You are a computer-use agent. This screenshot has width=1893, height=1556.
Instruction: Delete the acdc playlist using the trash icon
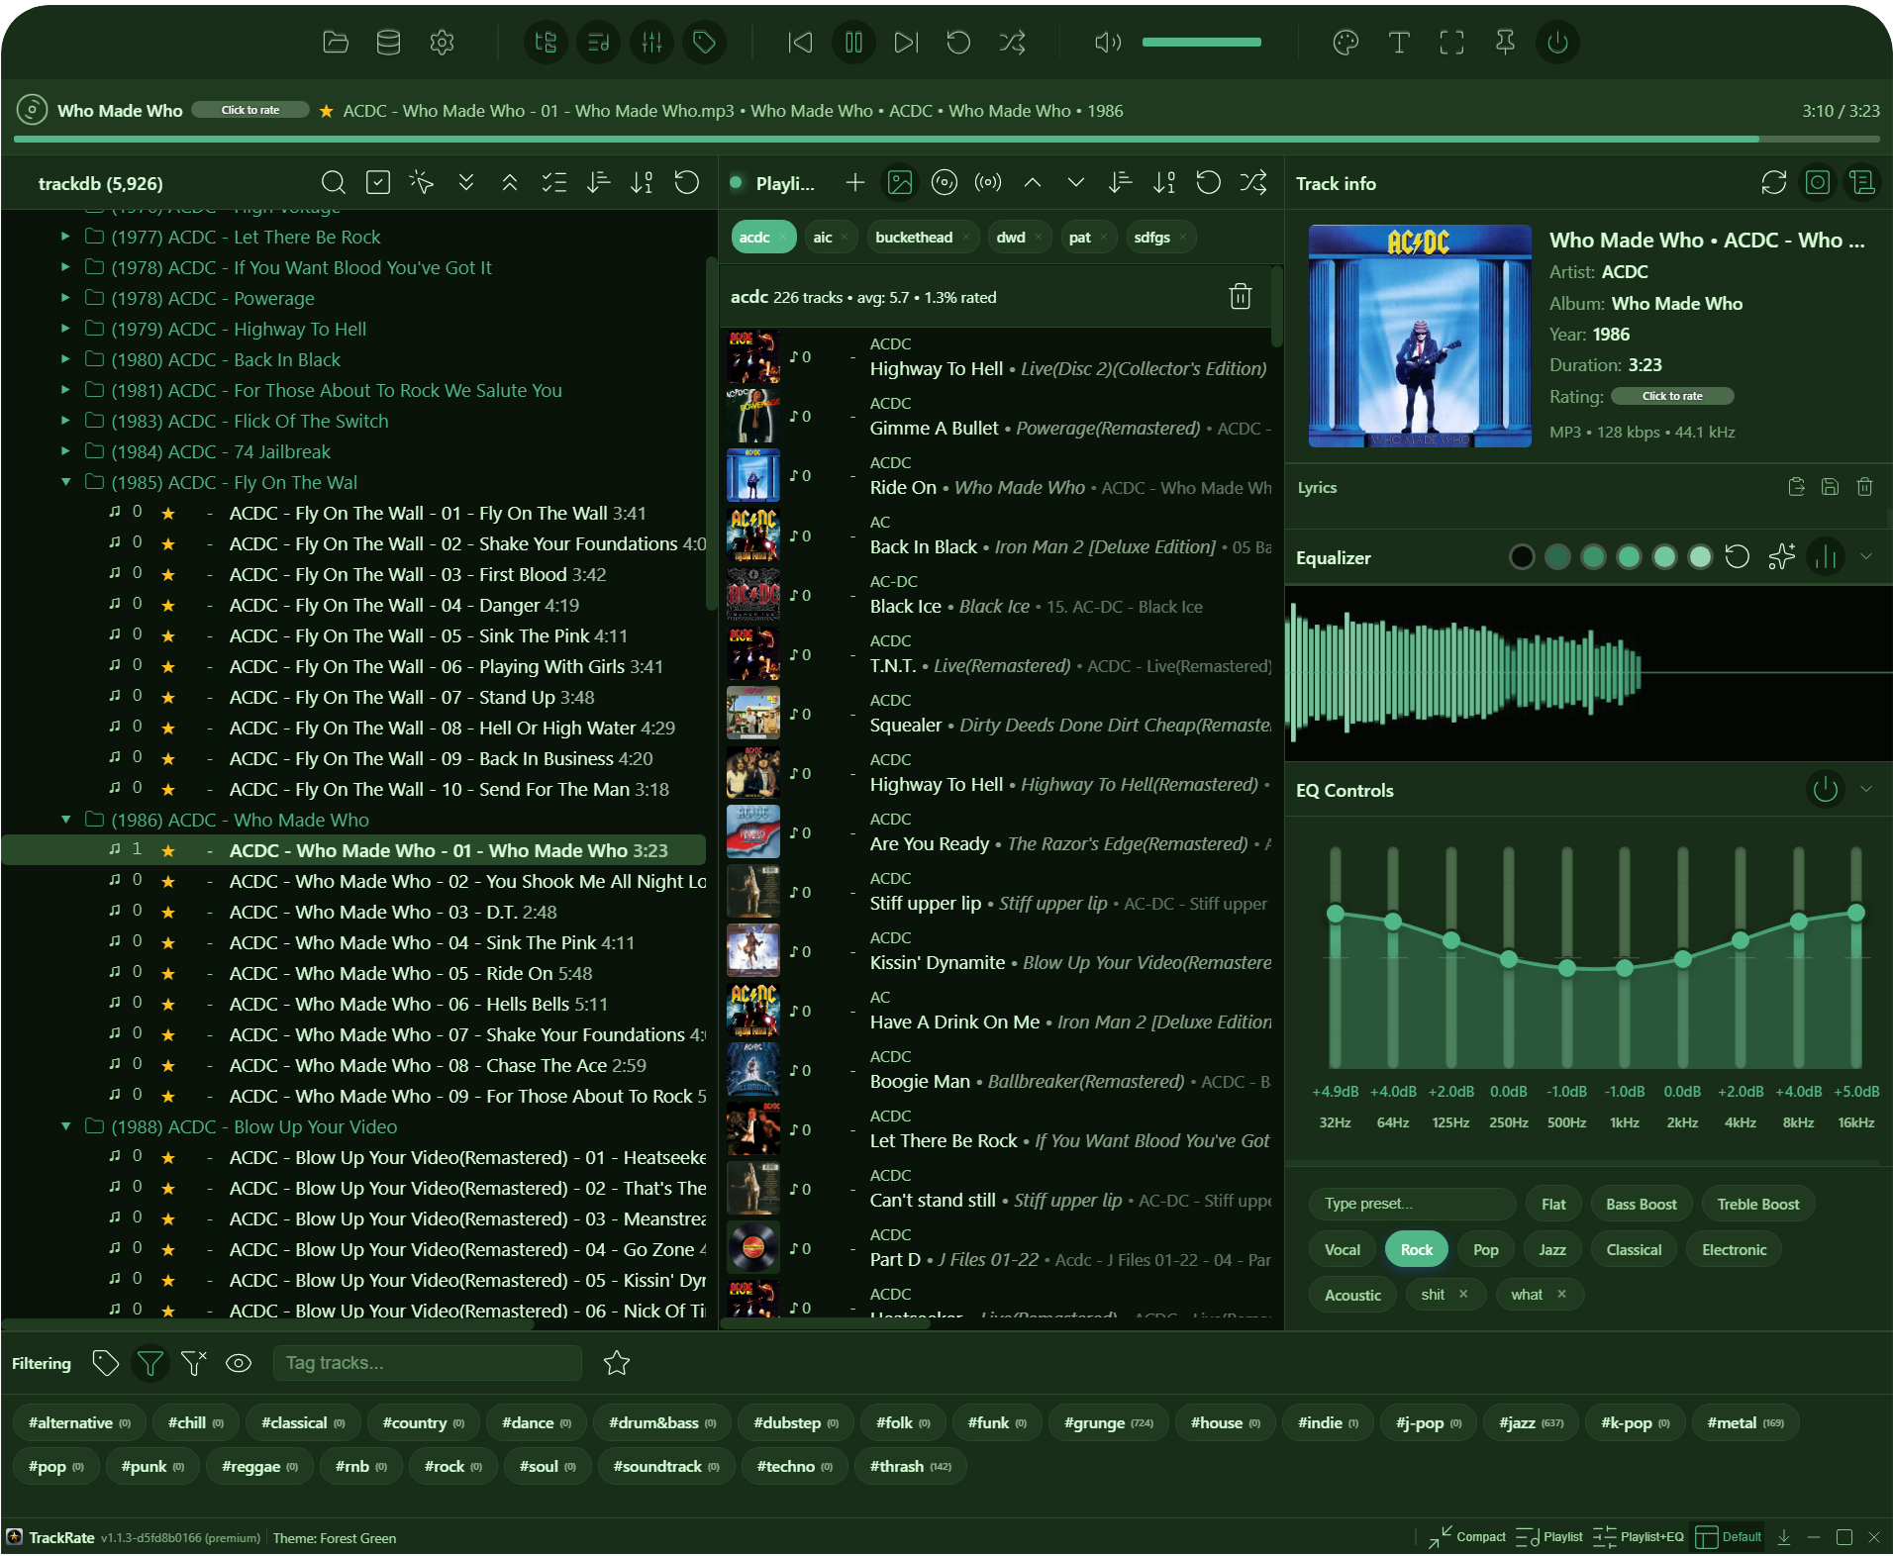pos(1241,296)
